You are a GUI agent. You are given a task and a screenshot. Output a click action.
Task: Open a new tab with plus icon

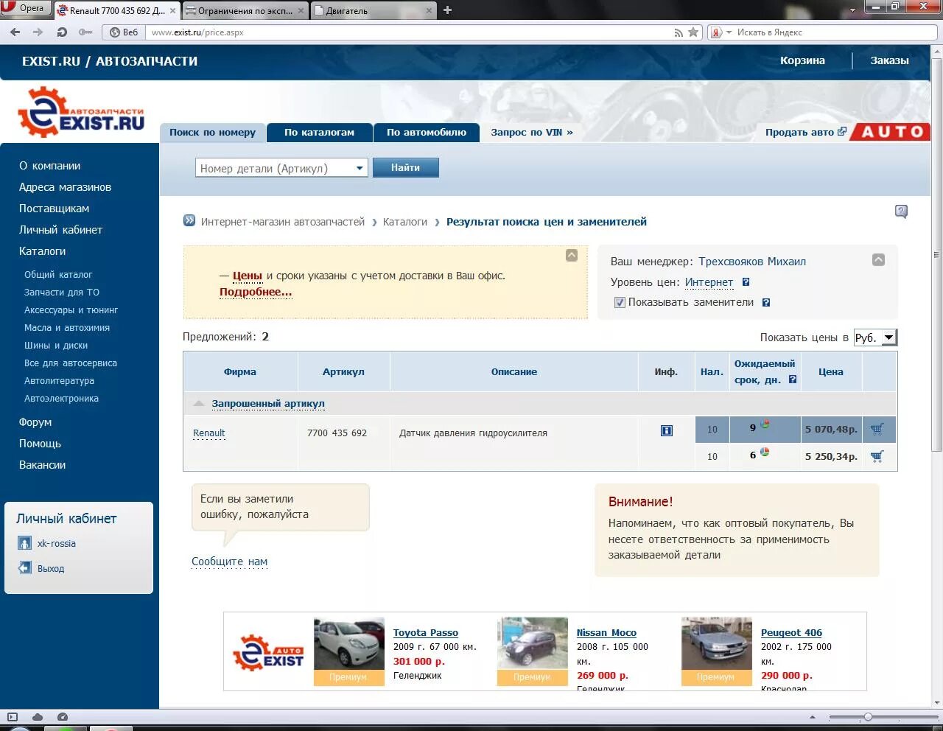tap(447, 10)
